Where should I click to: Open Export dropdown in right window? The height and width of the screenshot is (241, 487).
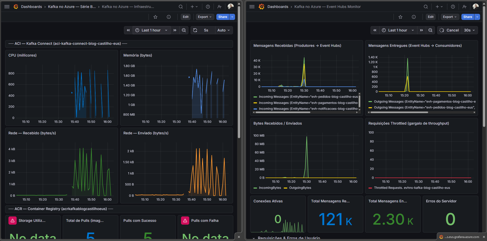tap(450, 17)
